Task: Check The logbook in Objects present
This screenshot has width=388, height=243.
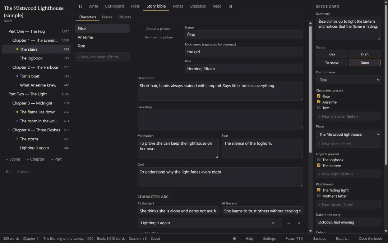Action: click(319, 159)
